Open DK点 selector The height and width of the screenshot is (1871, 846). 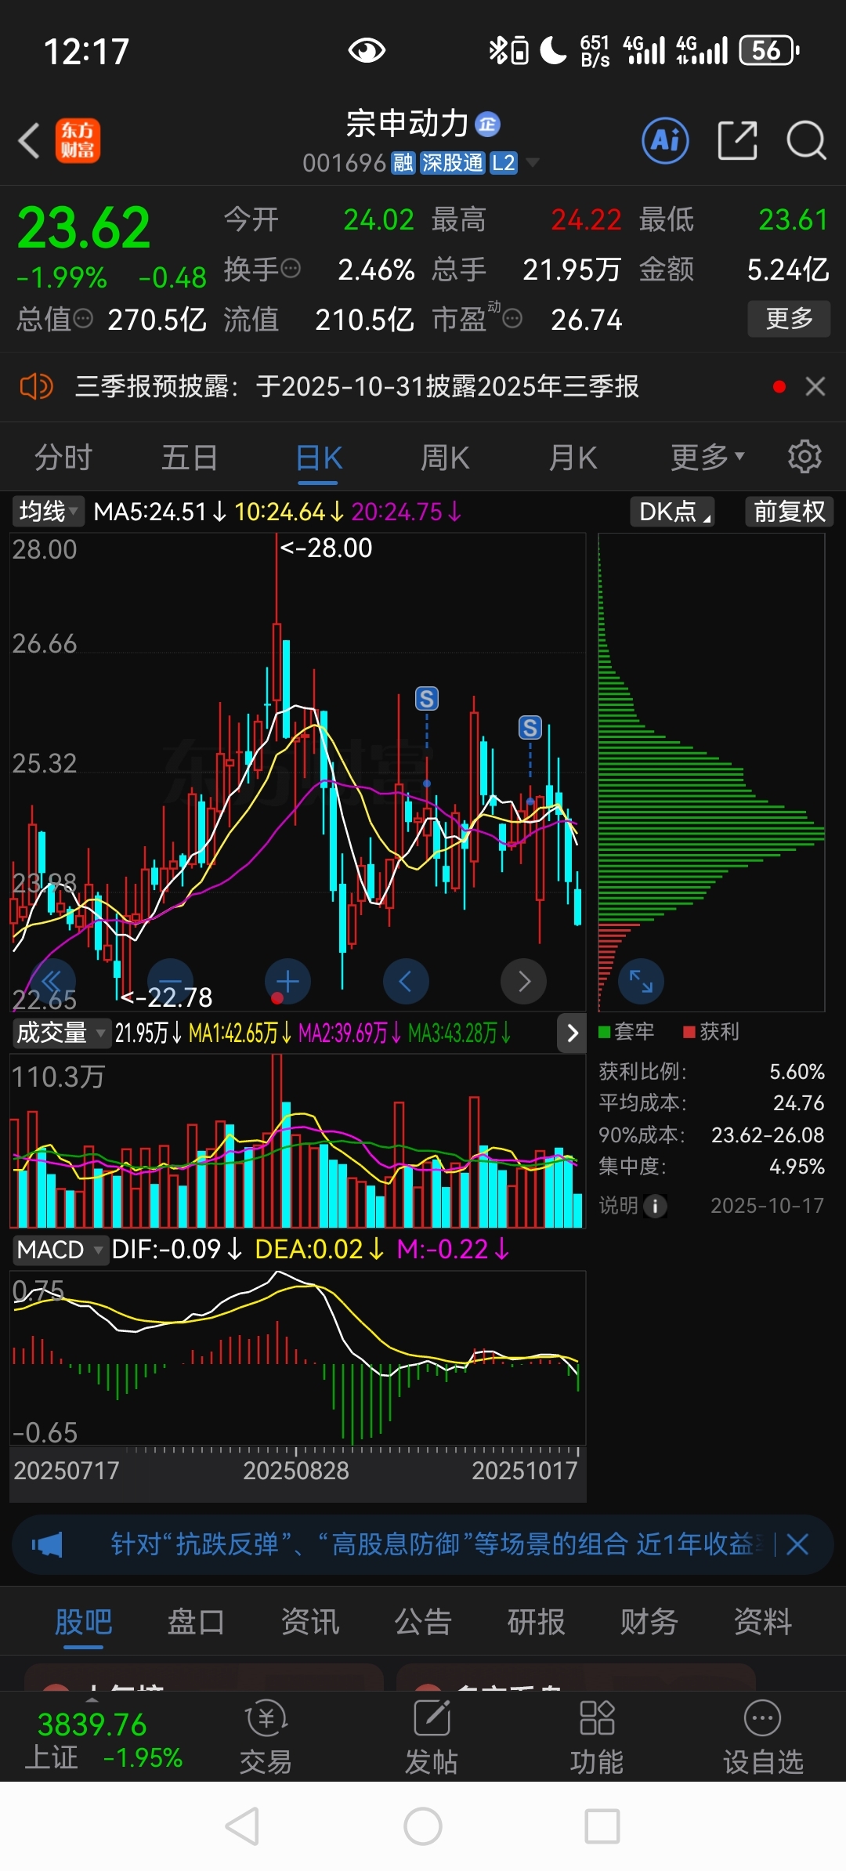(673, 512)
